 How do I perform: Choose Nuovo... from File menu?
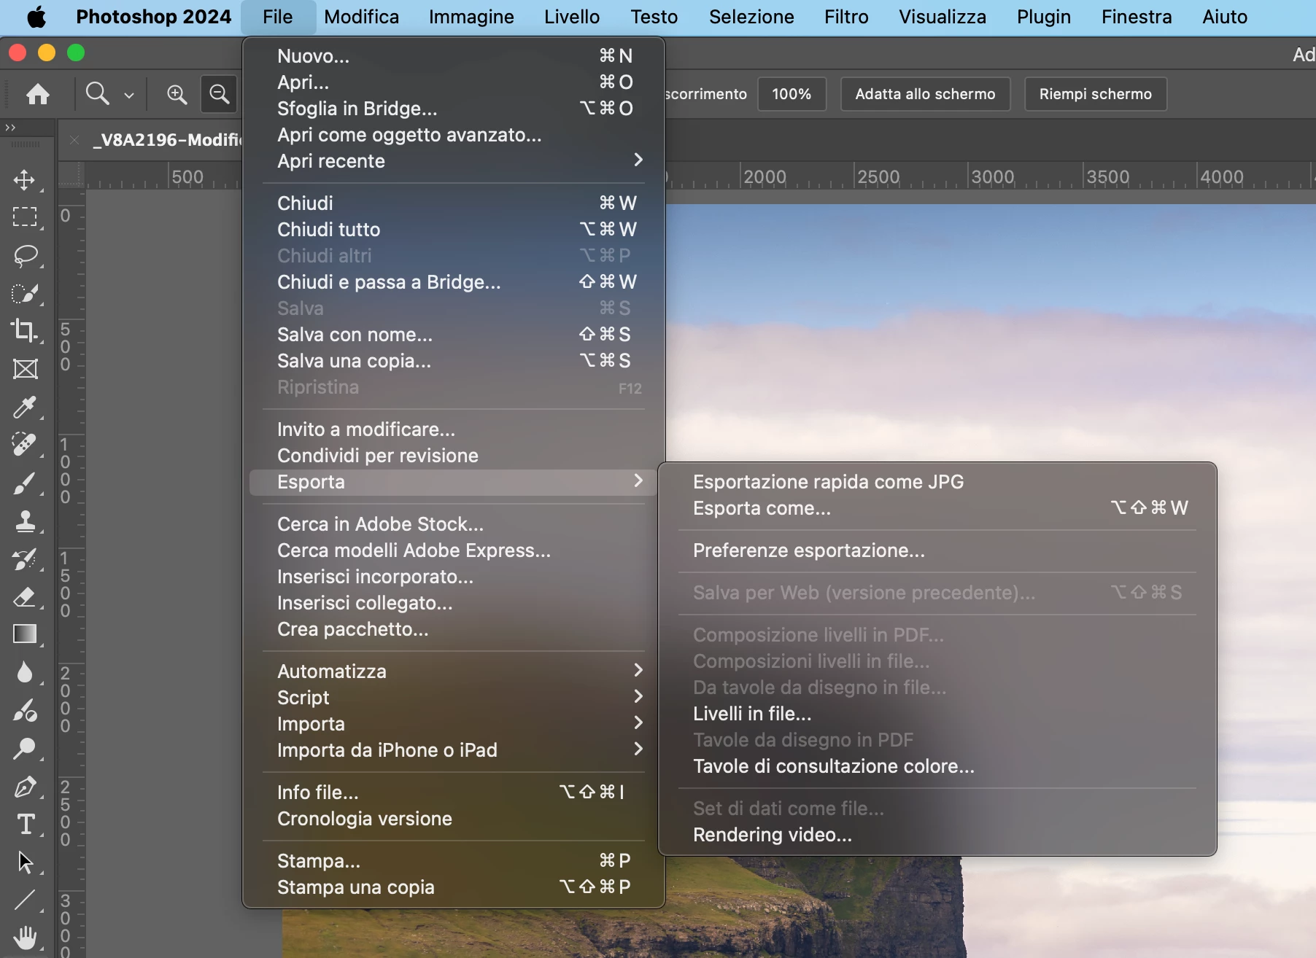(453, 56)
